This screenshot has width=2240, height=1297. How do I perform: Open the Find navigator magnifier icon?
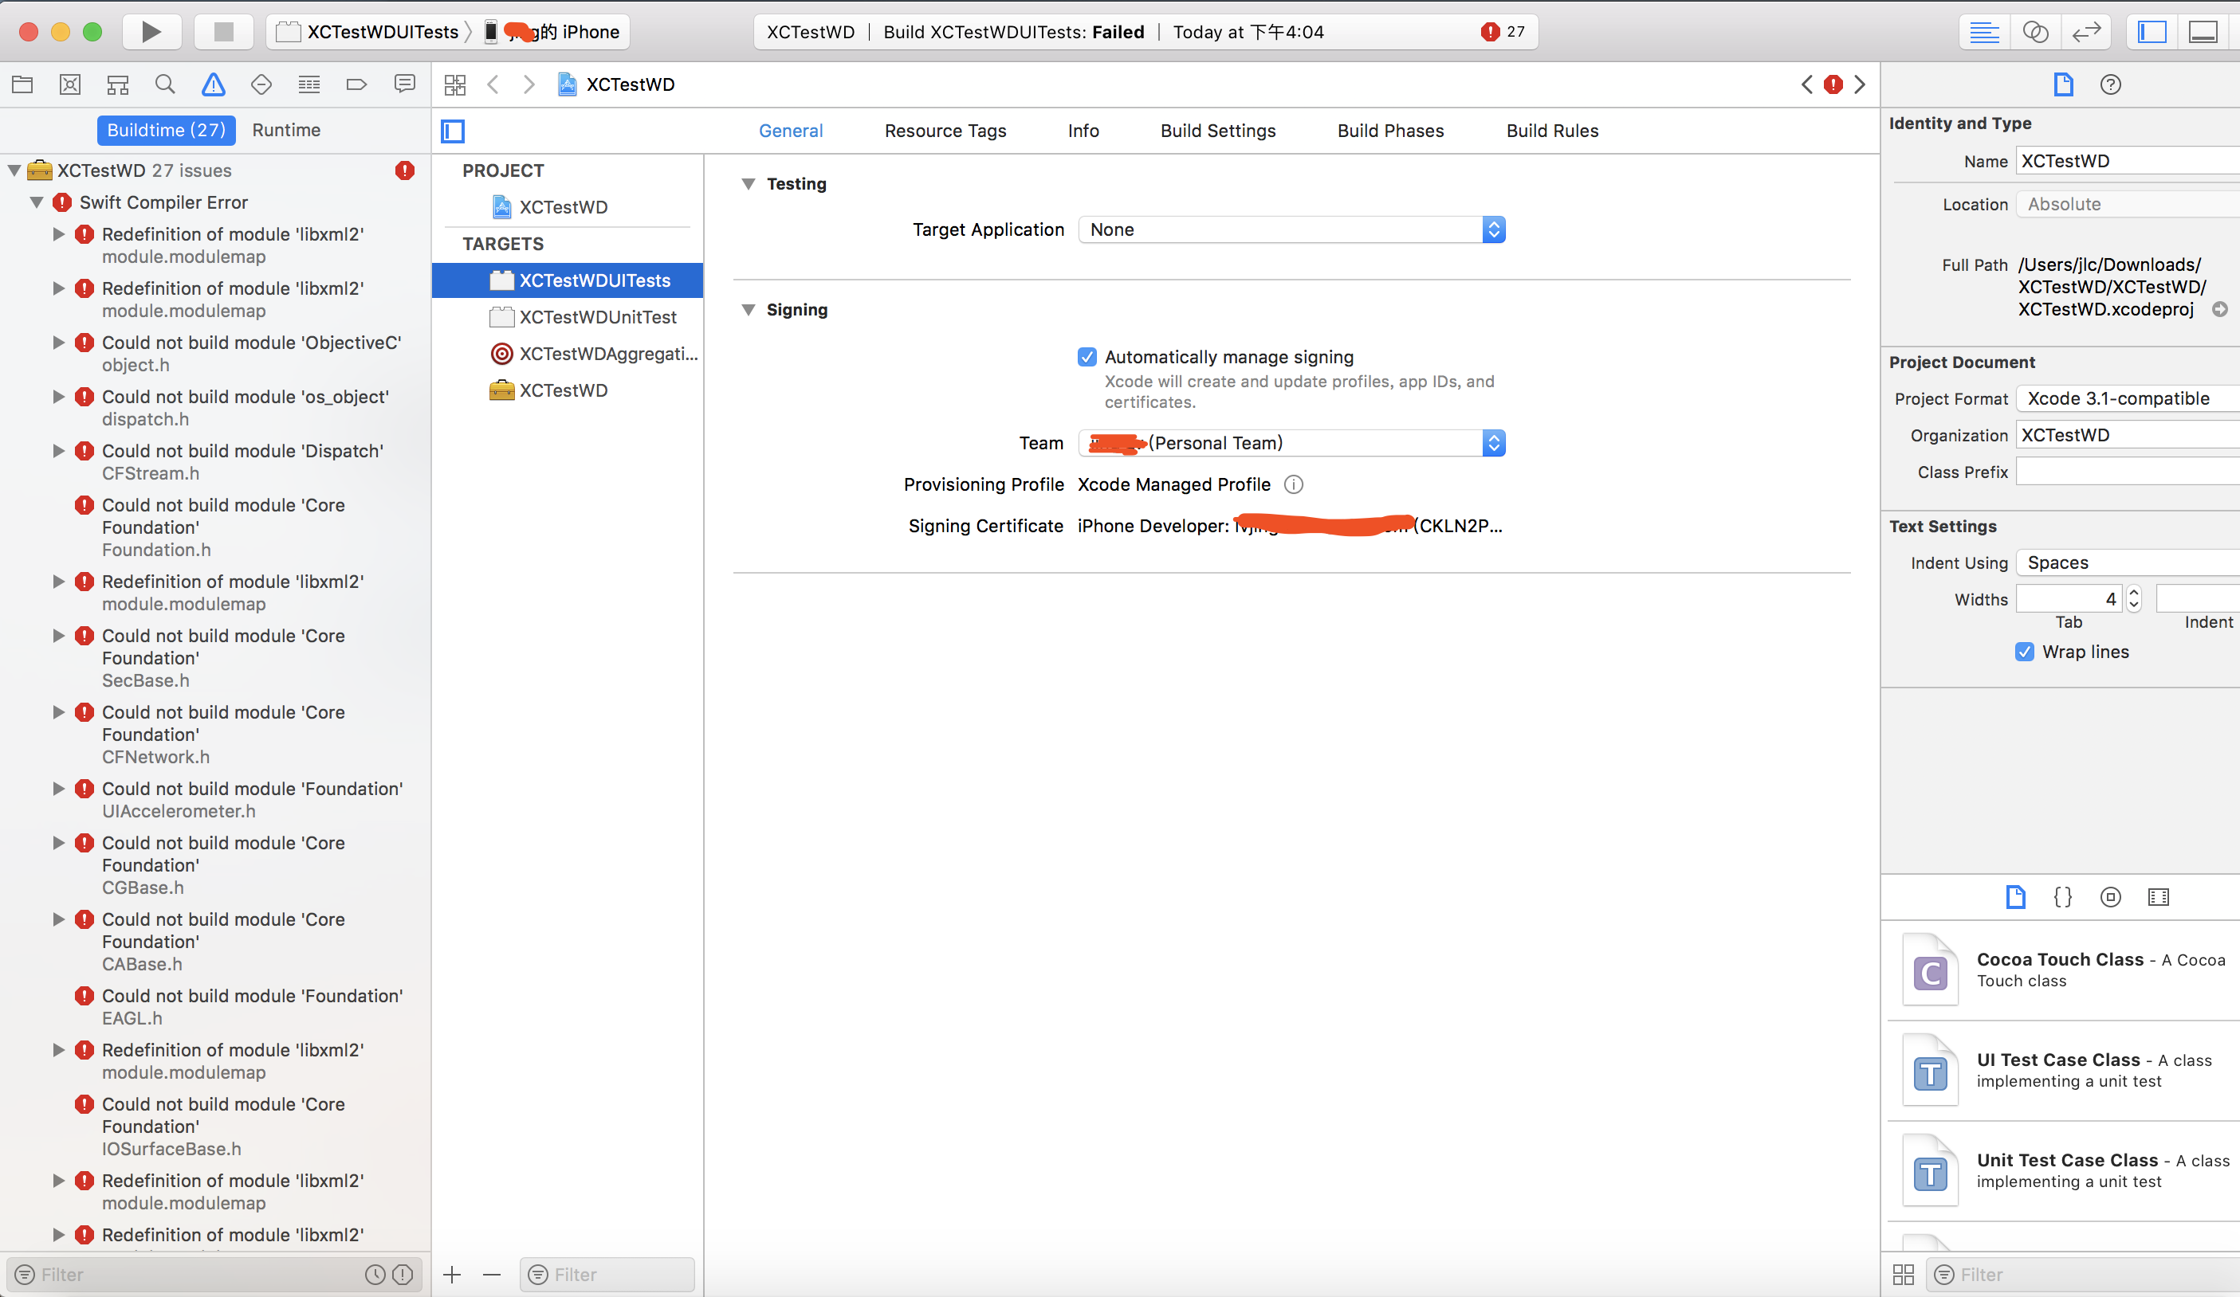point(165,84)
